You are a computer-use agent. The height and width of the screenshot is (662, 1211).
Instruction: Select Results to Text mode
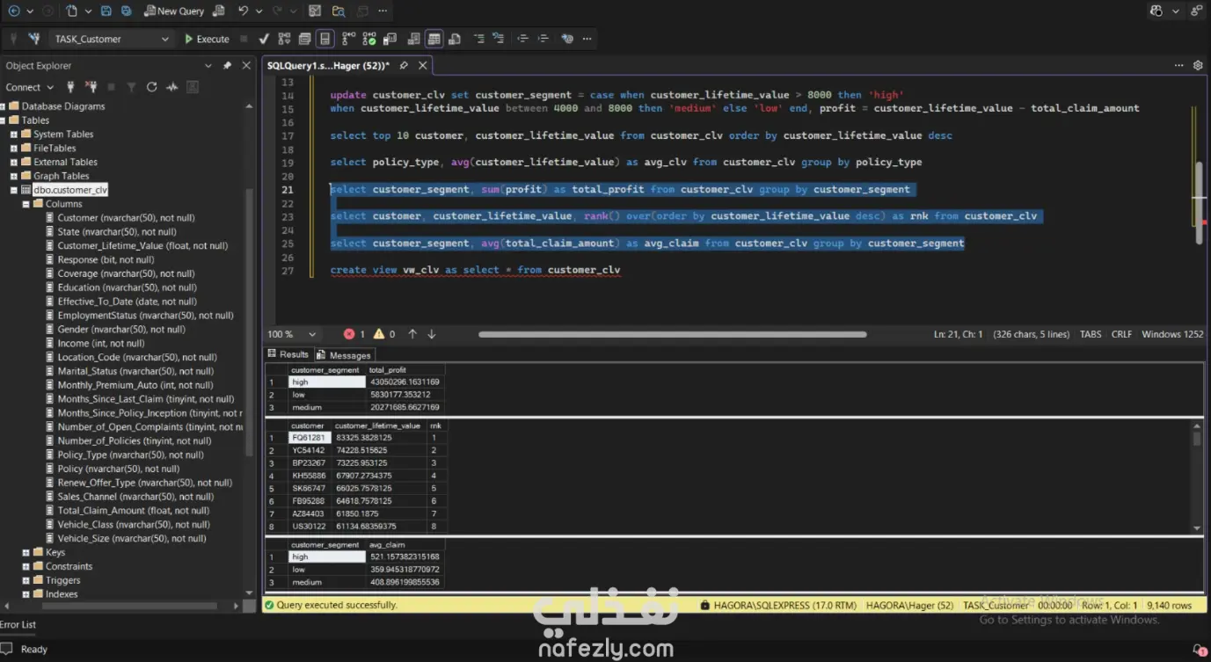click(x=412, y=39)
